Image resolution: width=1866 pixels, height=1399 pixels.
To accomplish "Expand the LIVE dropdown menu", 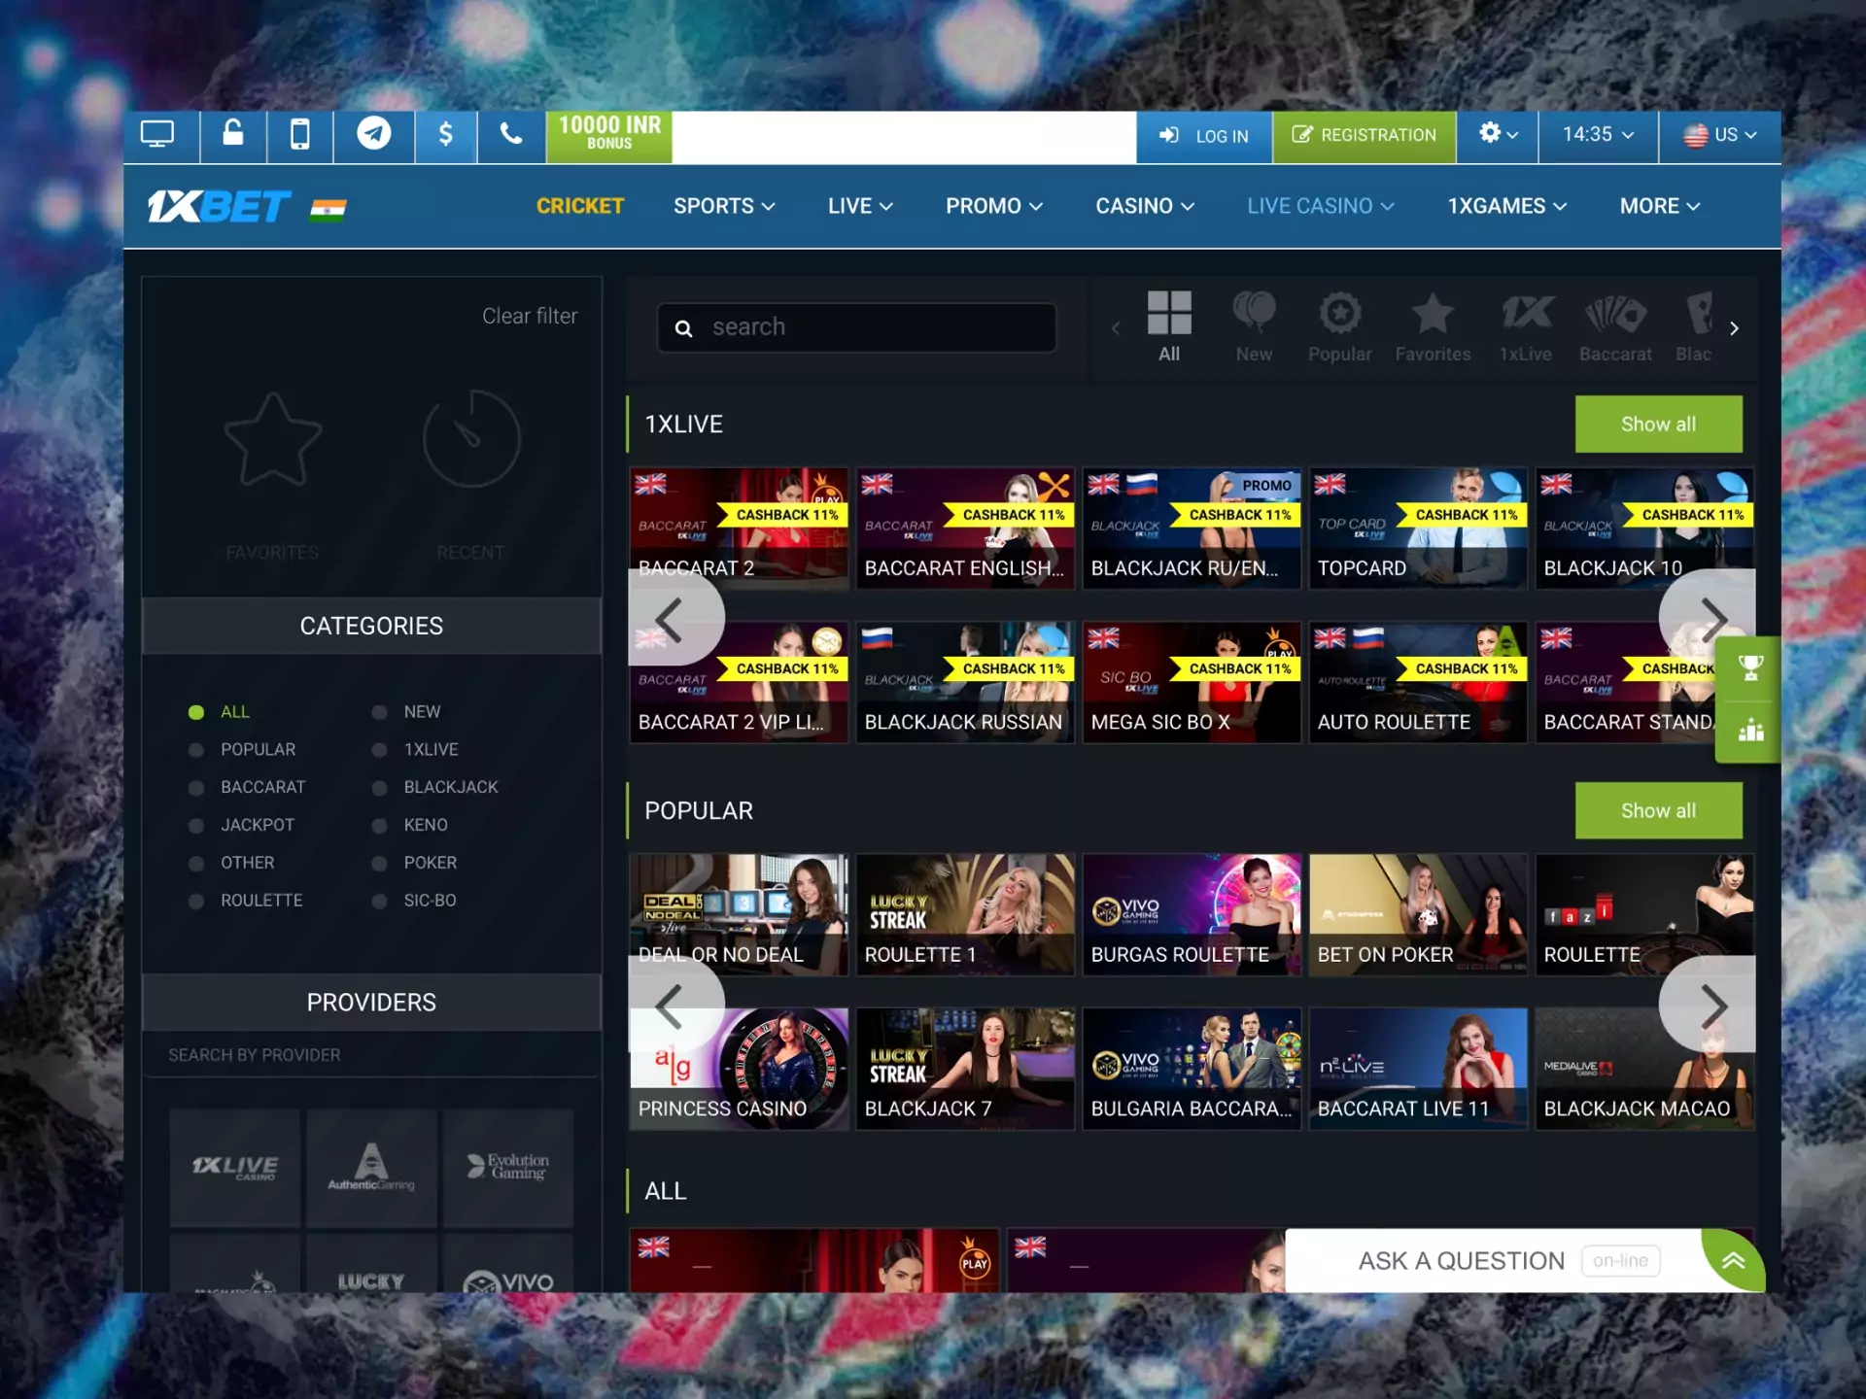I will tap(860, 206).
